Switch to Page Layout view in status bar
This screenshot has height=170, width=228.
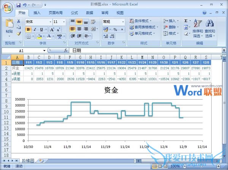click(160, 166)
